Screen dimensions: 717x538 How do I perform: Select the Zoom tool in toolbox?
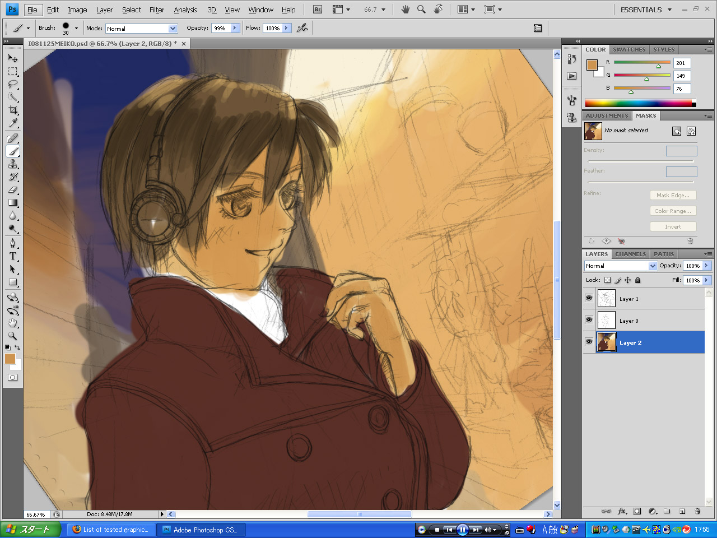12,336
